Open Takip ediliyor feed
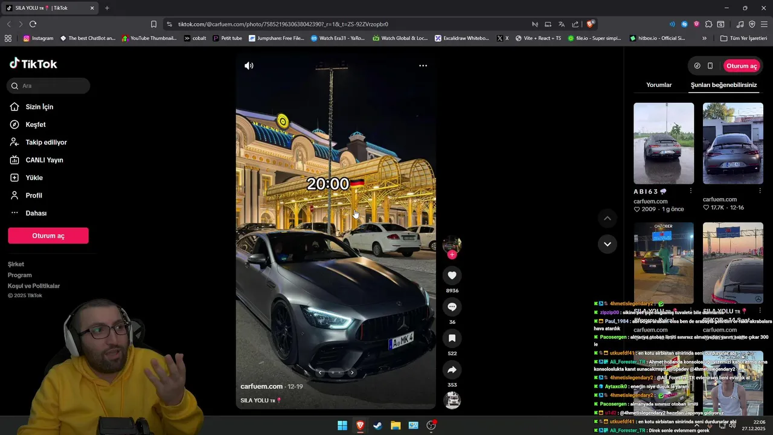This screenshot has height=435, width=773. click(46, 143)
